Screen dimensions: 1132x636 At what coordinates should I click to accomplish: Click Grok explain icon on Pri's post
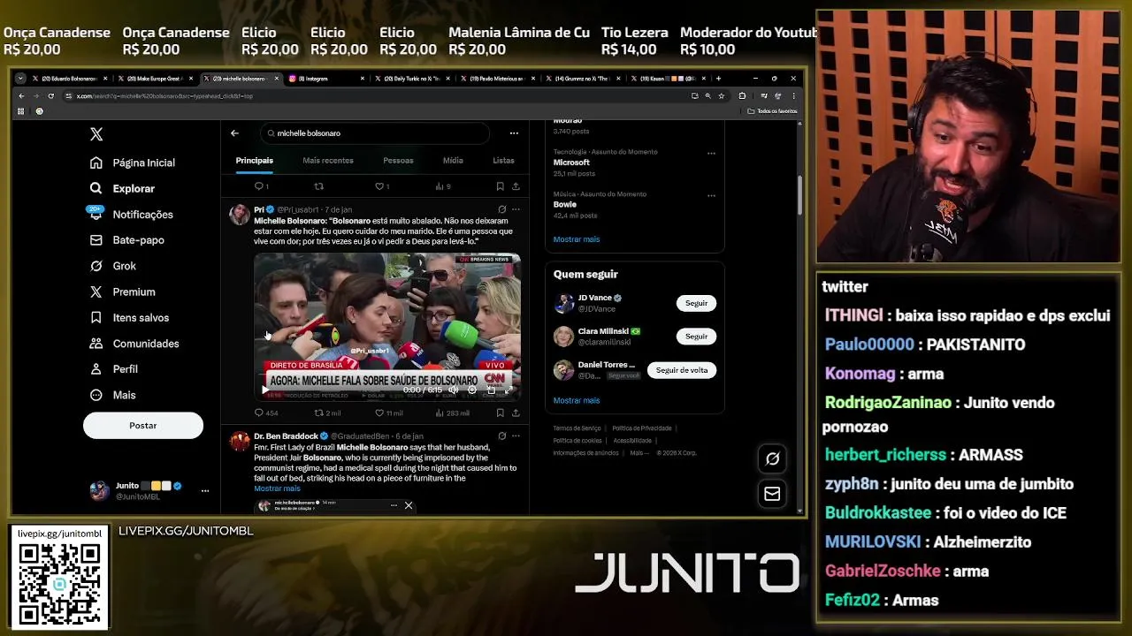502,210
